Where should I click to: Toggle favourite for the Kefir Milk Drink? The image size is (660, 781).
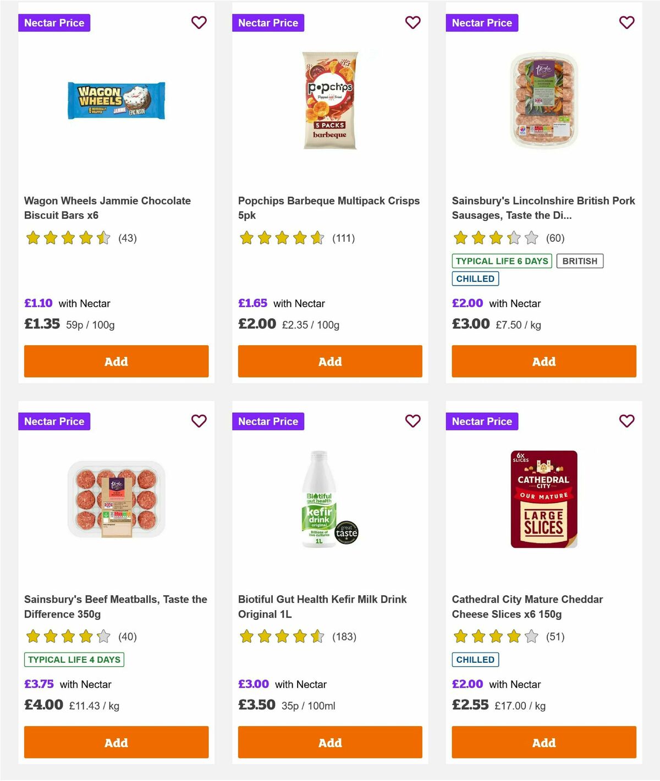413,421
